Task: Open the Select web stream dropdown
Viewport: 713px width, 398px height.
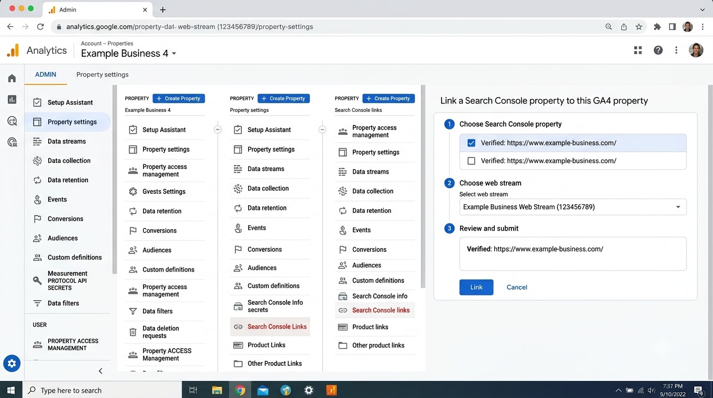Action: pyautogui.click(x=573, y=207)
